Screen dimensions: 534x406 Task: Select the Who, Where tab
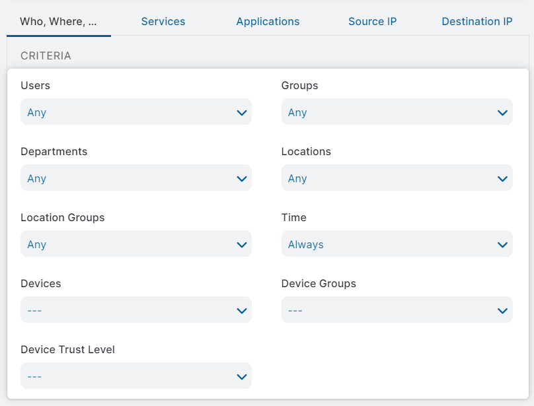(58, 21)
